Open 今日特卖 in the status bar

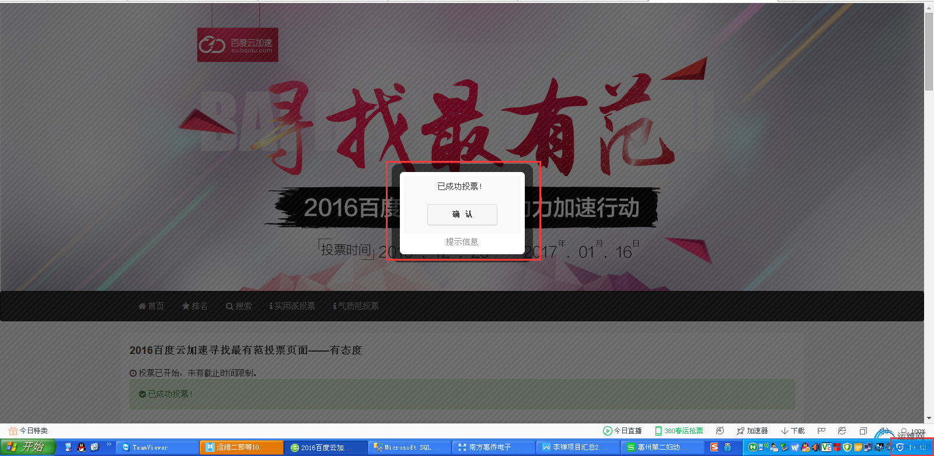[x=28, y=431]
